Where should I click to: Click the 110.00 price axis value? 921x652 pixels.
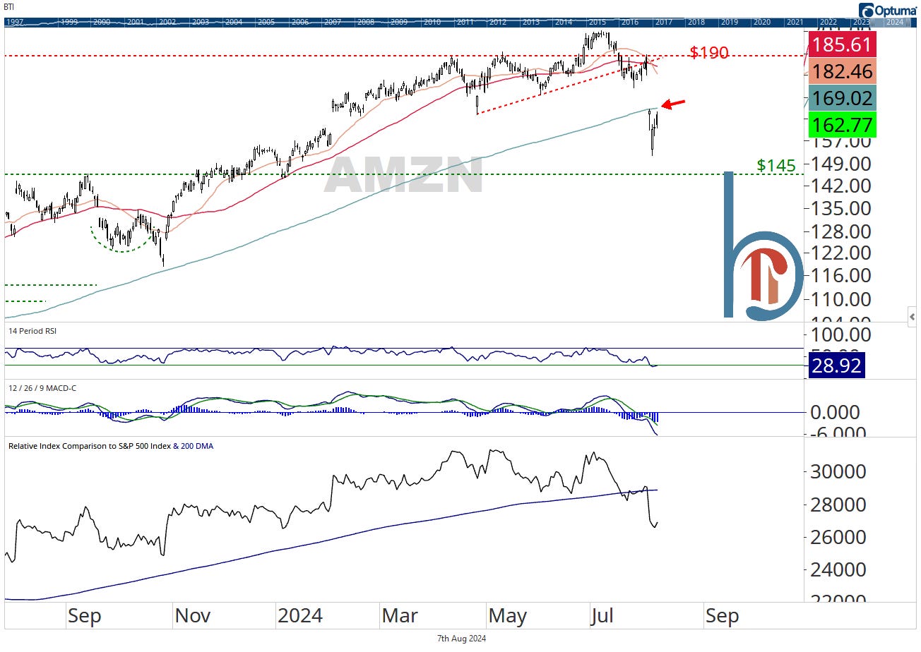point(842,298)
